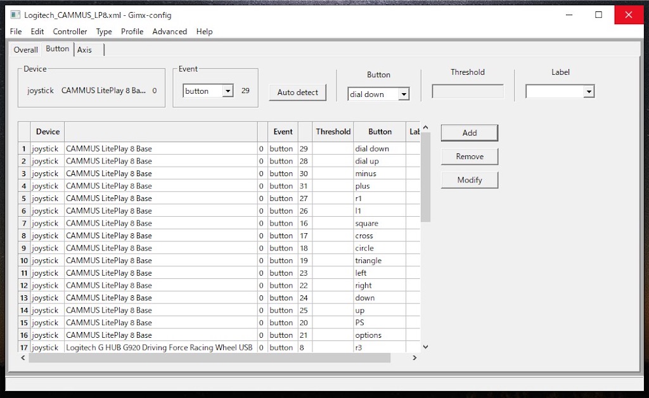Select the 'down' button cell in row 13
The width and height of the screenshot is (649, 398).
click(380, 297)
